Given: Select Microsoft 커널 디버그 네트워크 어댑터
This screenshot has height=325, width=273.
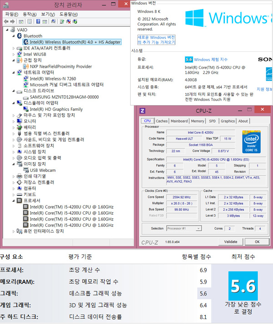Looking at the screenshot, I should pyautogui.click(x=66, y=85).
